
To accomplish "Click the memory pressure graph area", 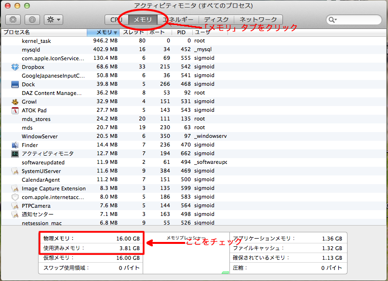I will point(187,253).
